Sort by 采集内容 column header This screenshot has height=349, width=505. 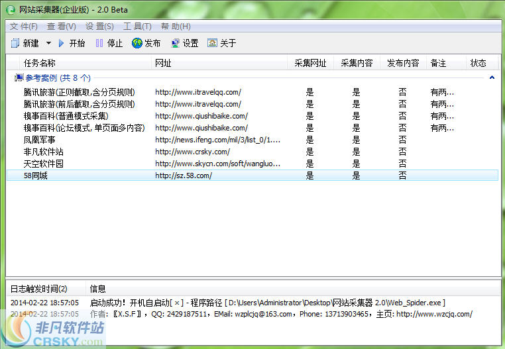(x=357, y=63)
